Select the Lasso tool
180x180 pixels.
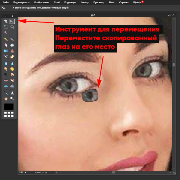point(12,27)
